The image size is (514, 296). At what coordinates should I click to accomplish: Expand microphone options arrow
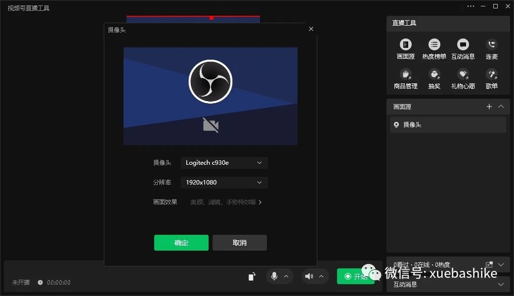tap(286, 276)
